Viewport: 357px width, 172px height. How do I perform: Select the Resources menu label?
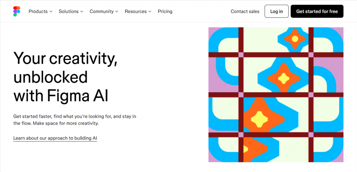pyautogui.click(x=136, y=11)
